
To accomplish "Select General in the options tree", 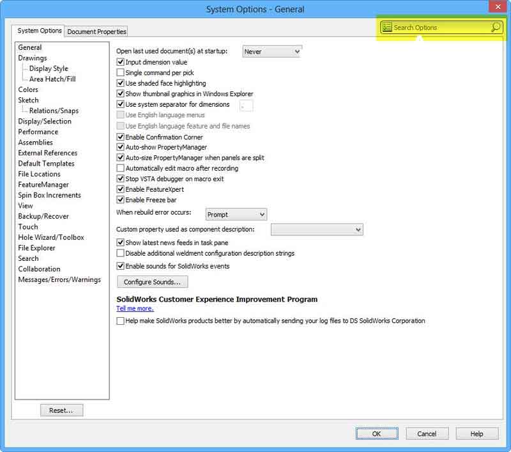I will (x=30, y=47).
